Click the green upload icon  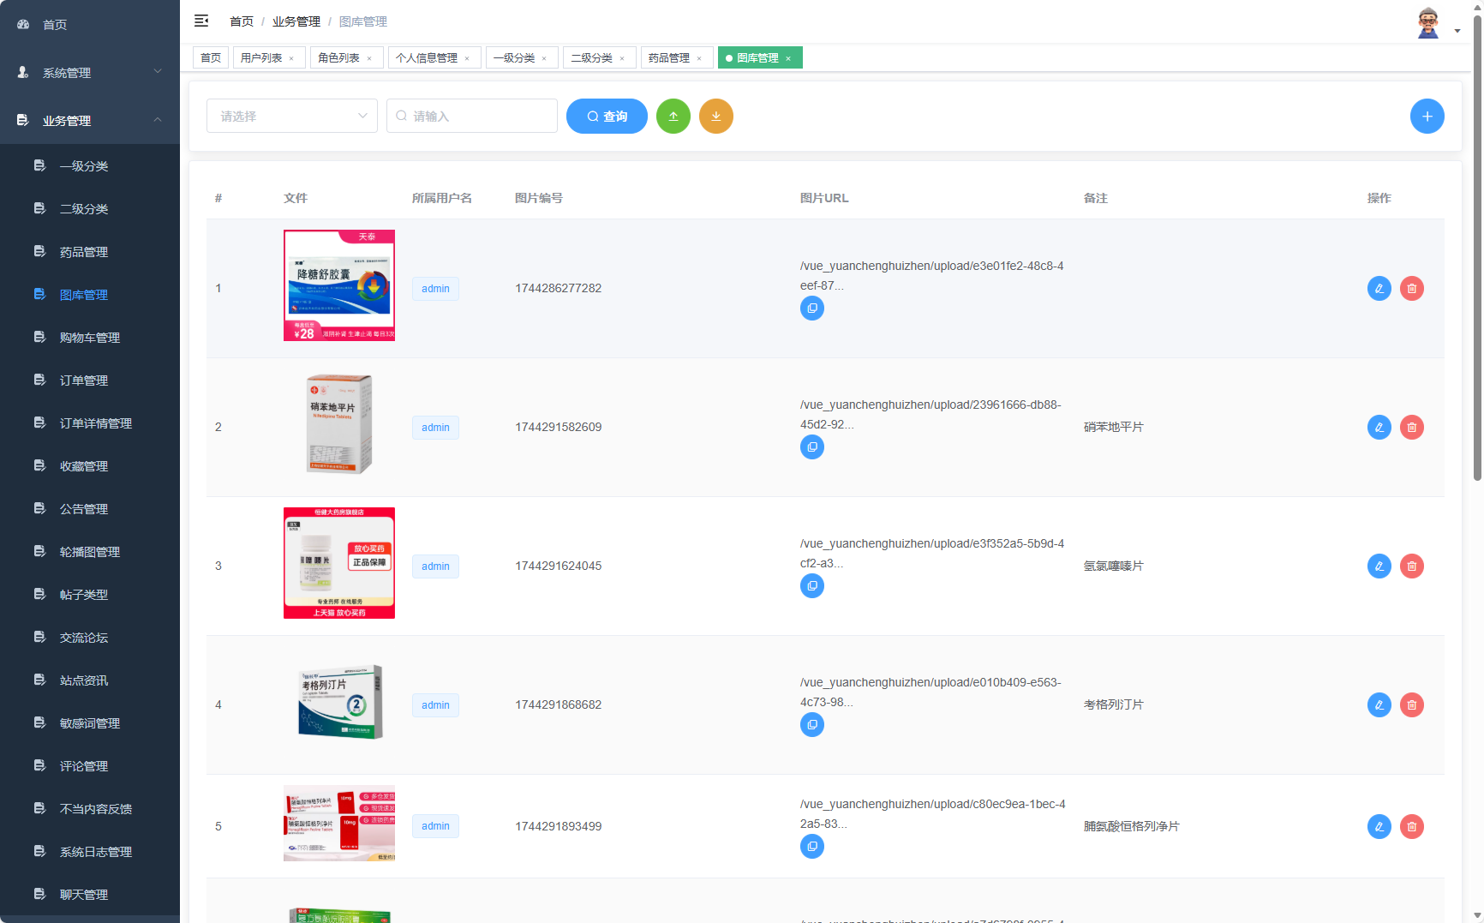coord(673,116)
